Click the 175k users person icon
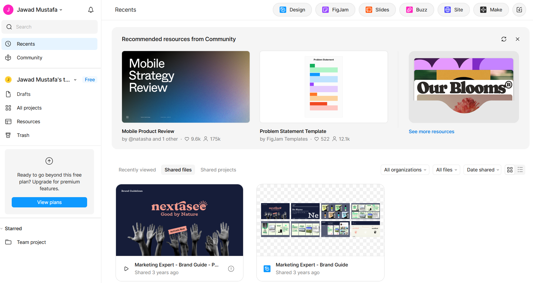The height and width of the screenshot is (283, 533). (205, 139)
